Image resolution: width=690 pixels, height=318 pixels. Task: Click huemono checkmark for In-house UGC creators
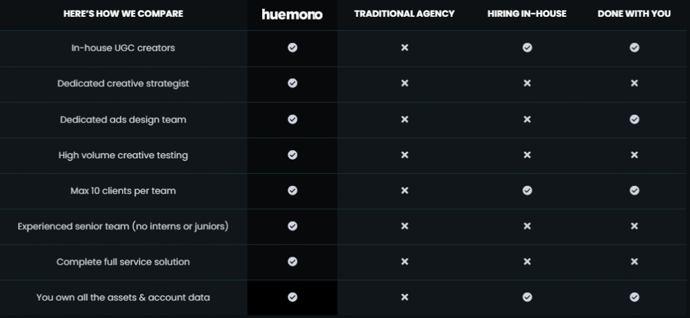(292, 48)
